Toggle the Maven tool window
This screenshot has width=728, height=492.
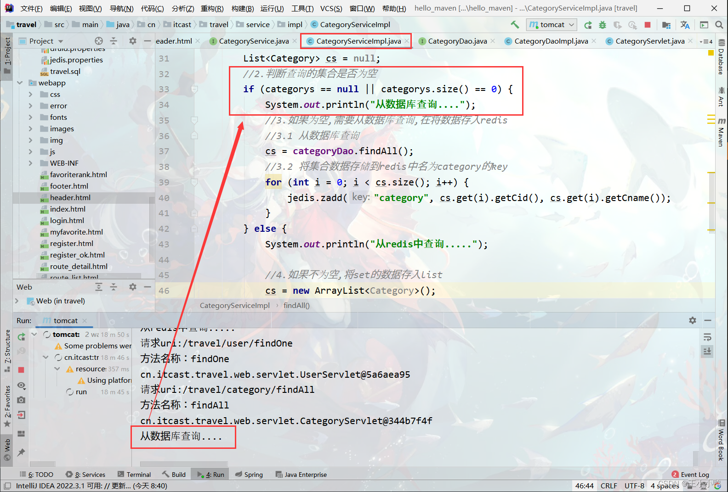pos(721,132)
